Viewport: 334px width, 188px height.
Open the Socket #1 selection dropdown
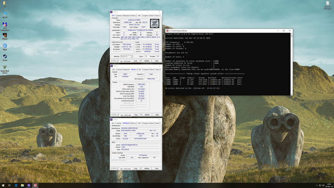(x=127, y=56)
